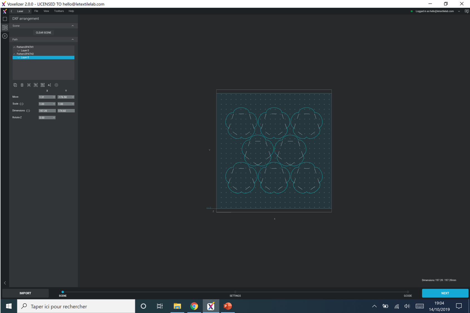The image size is (470, 313).
Task: Click the Laser workflow label
Action: point(20,11)
